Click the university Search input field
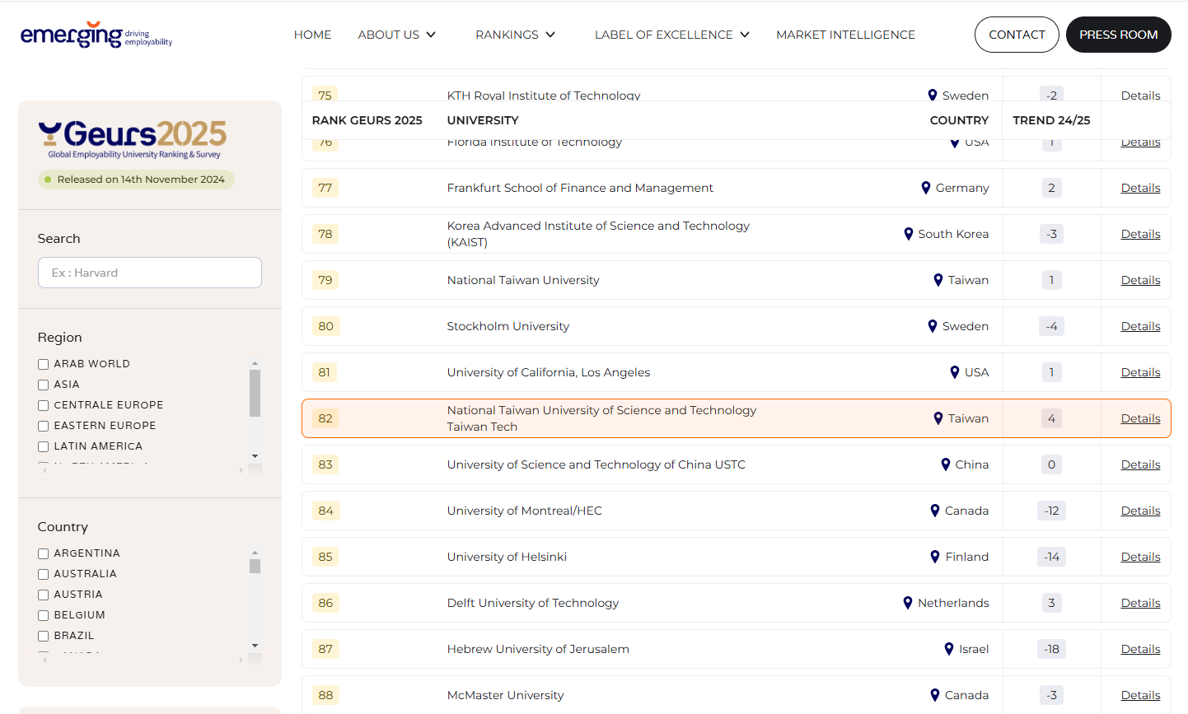1188x714 pixels. click(x=149, y=272)
